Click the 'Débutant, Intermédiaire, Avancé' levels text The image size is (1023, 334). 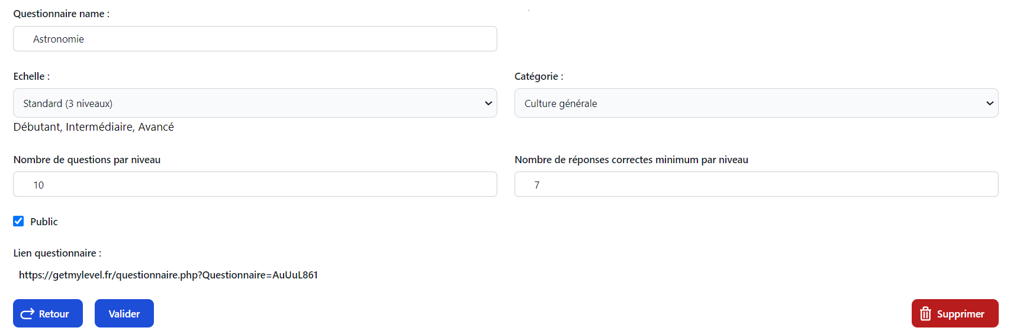pyautogui.click(x=94, y=127)
